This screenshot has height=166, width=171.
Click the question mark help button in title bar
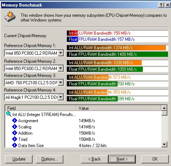(x=161, y=5)
